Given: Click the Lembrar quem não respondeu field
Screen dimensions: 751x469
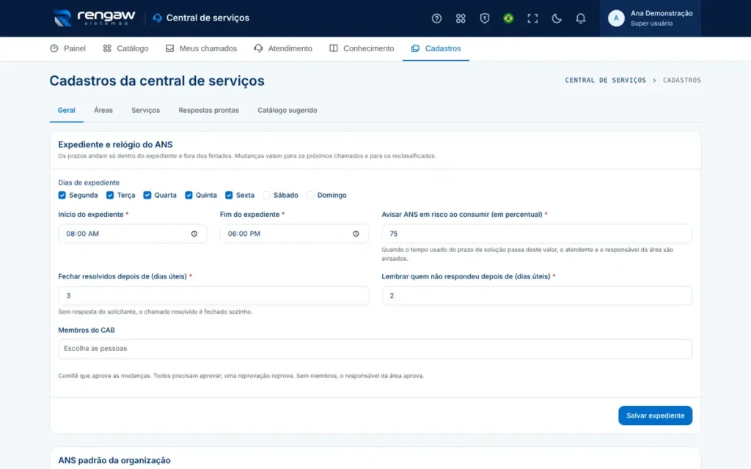Looking at the screenshot, I should pos(537,296).
